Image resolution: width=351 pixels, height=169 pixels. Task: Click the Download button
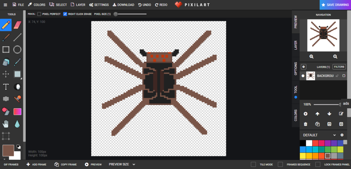[123, 5]
